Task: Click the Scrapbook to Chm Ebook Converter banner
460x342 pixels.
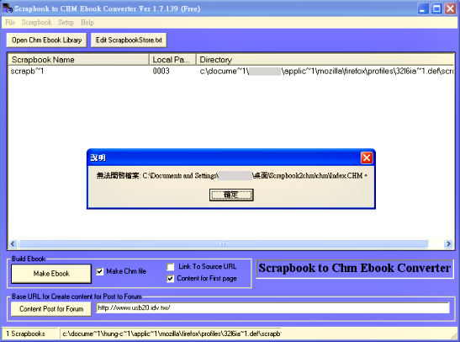Action: click(355, 269)
